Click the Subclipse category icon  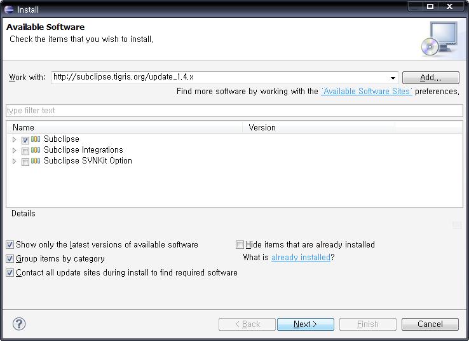tap(36, 139)
